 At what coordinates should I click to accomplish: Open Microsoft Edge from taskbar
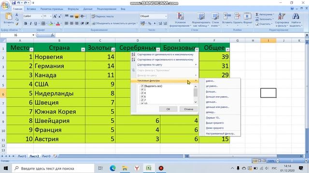point(112,168)
